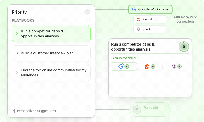Image resolution: width=204 pixels, height=122 pixels.
Task: Click the Priority panel heading
Action: click(19, 12)
